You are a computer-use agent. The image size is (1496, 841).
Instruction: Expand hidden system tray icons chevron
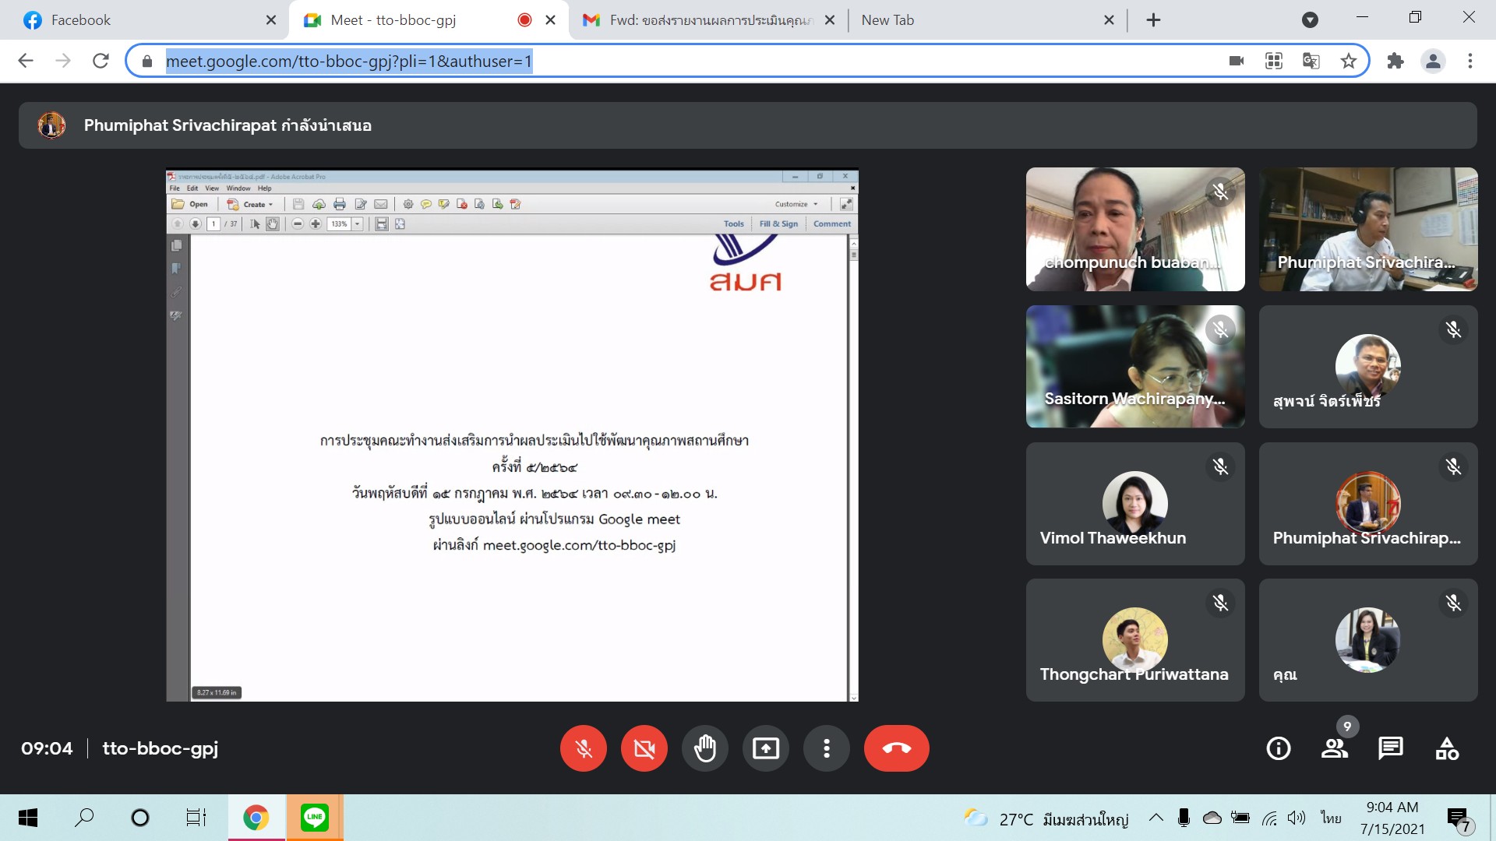pos(1156,818)
